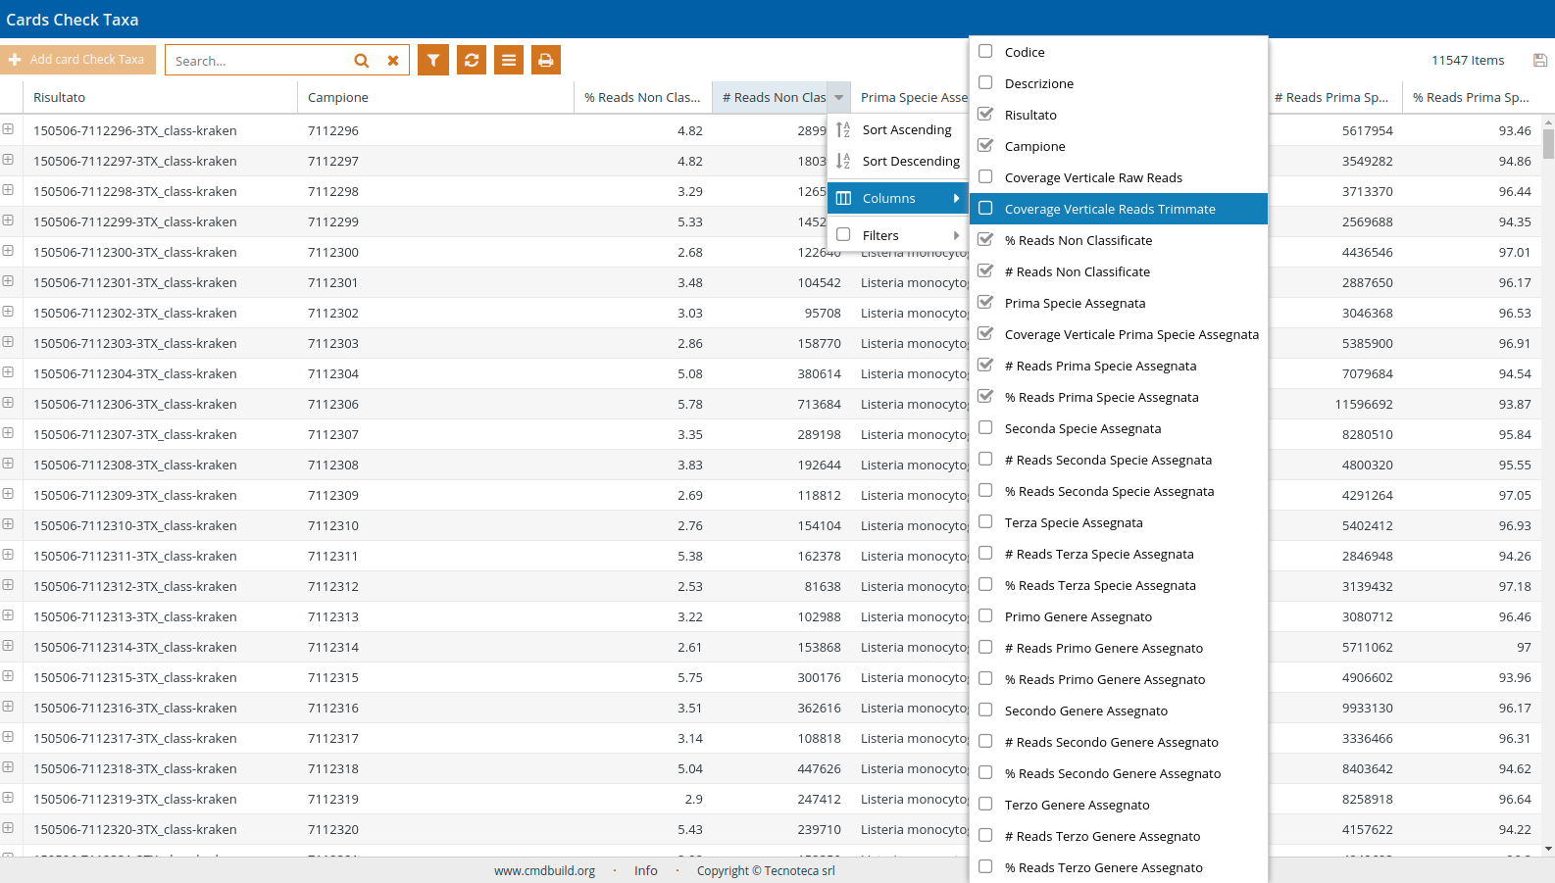
Task: Select Sort Descending from the menu
Action: (x=910, y=161)
